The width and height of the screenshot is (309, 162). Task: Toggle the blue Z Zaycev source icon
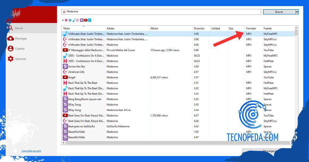(90, 20)
